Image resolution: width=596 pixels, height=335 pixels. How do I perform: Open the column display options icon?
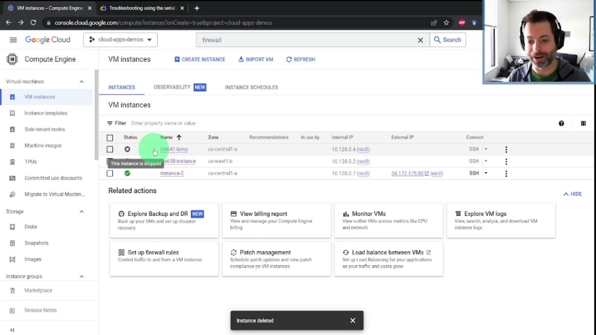(583, 123)
